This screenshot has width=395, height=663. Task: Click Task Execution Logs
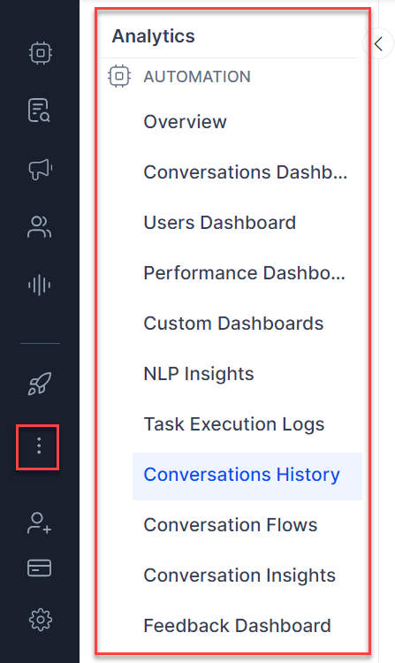(x=234, y=424)
